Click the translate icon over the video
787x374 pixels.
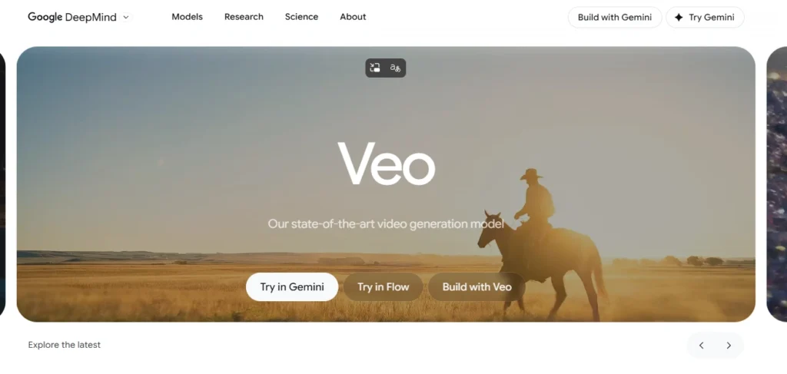coord(396,68)
